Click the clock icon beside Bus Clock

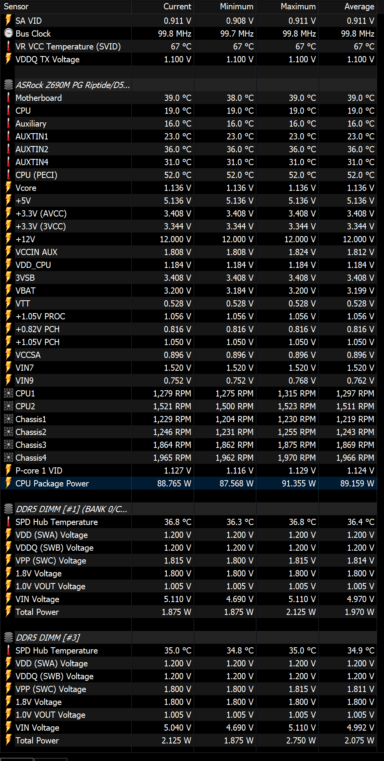(x=8, y=33)
